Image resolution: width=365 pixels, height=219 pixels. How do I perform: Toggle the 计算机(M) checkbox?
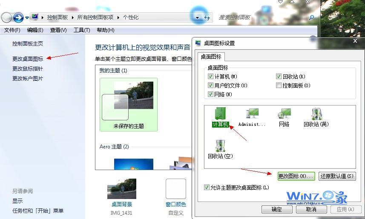[210, 77]
